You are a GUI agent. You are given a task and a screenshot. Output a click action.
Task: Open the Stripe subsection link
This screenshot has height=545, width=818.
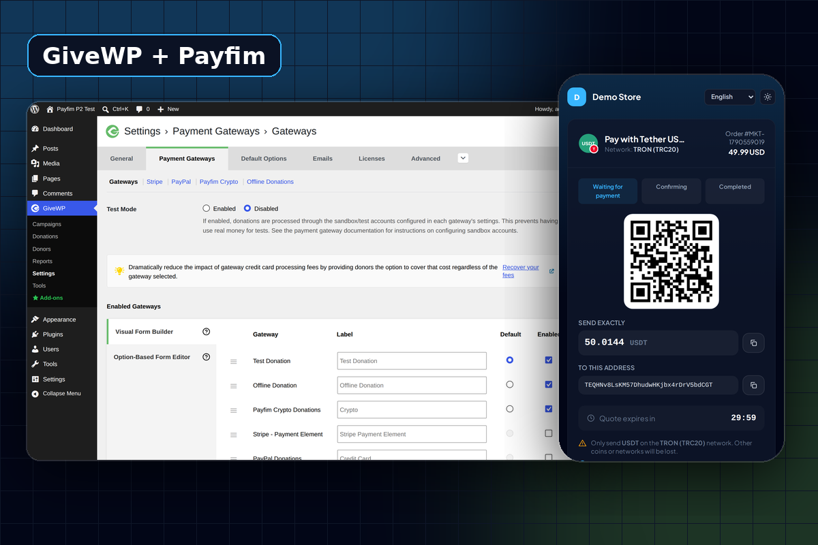tap(155, 182)
